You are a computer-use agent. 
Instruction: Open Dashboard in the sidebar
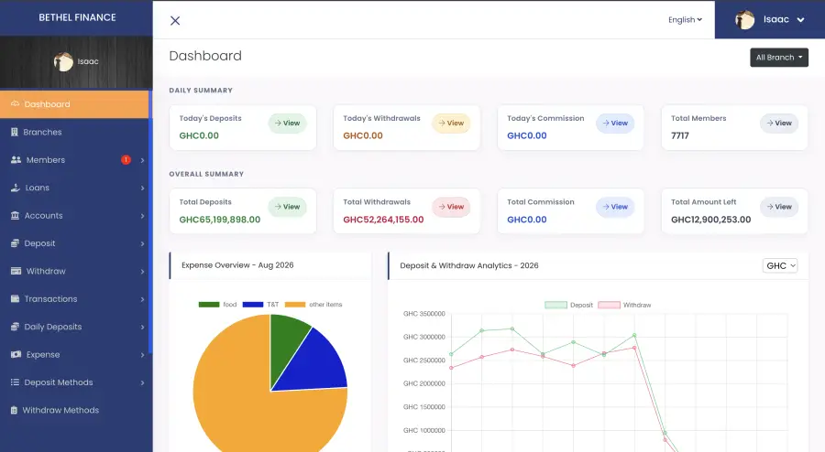[74, 104]
